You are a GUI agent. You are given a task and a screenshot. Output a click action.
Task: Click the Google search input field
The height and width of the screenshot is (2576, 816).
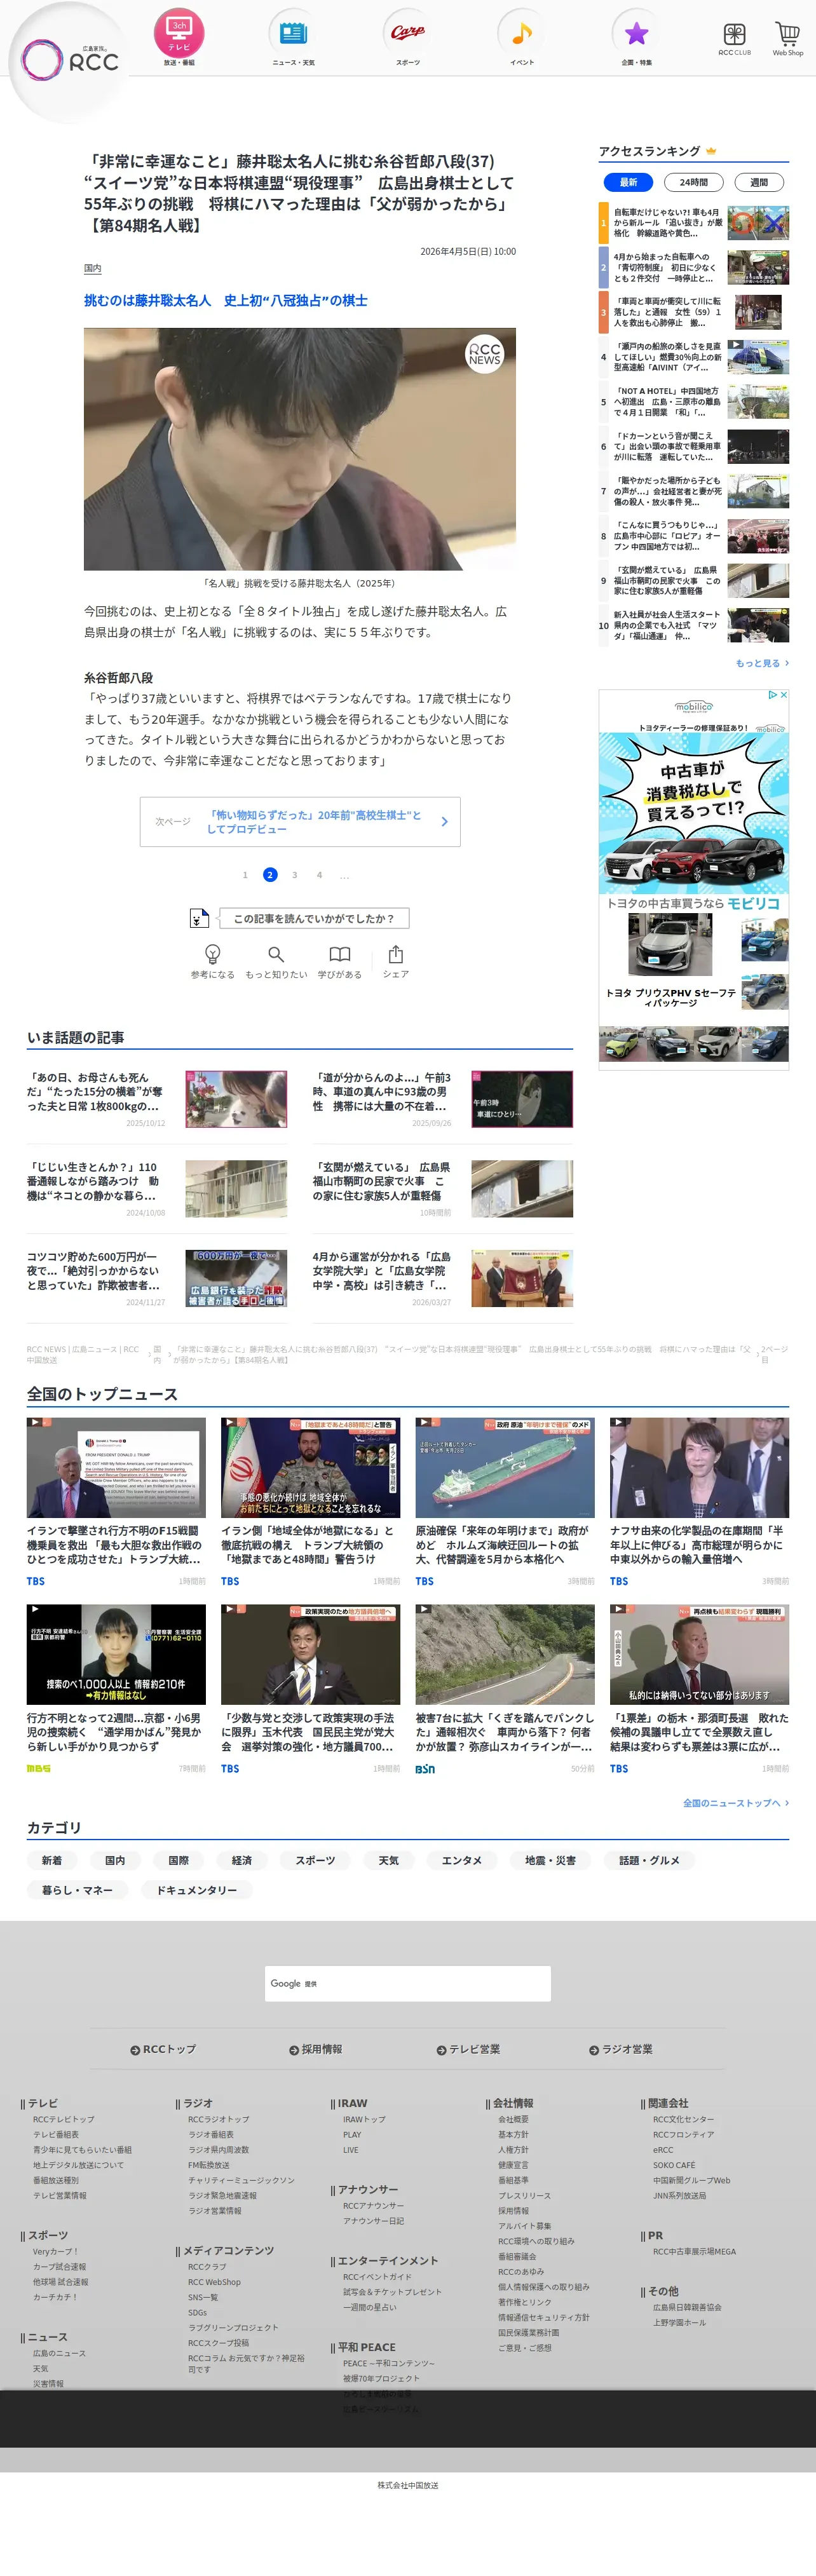click(x=408, y=1983)
